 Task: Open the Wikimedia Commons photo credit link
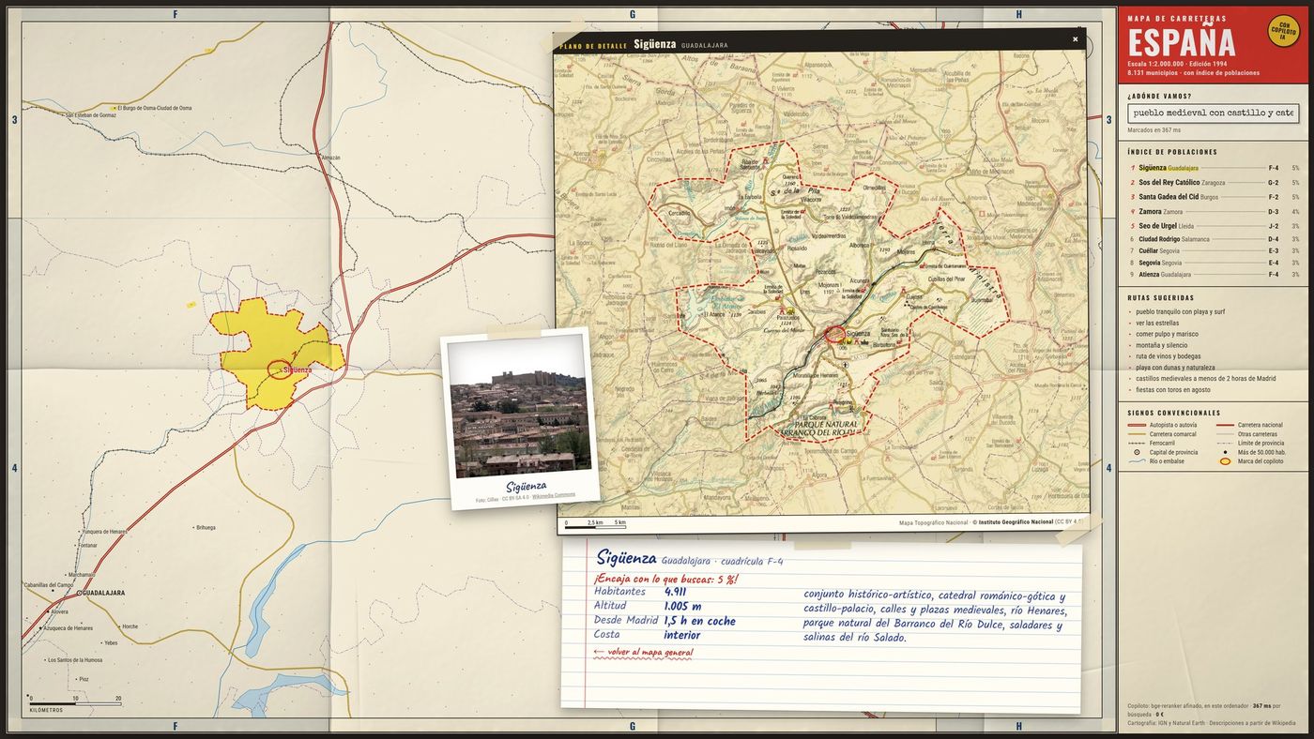pos(554,496)
